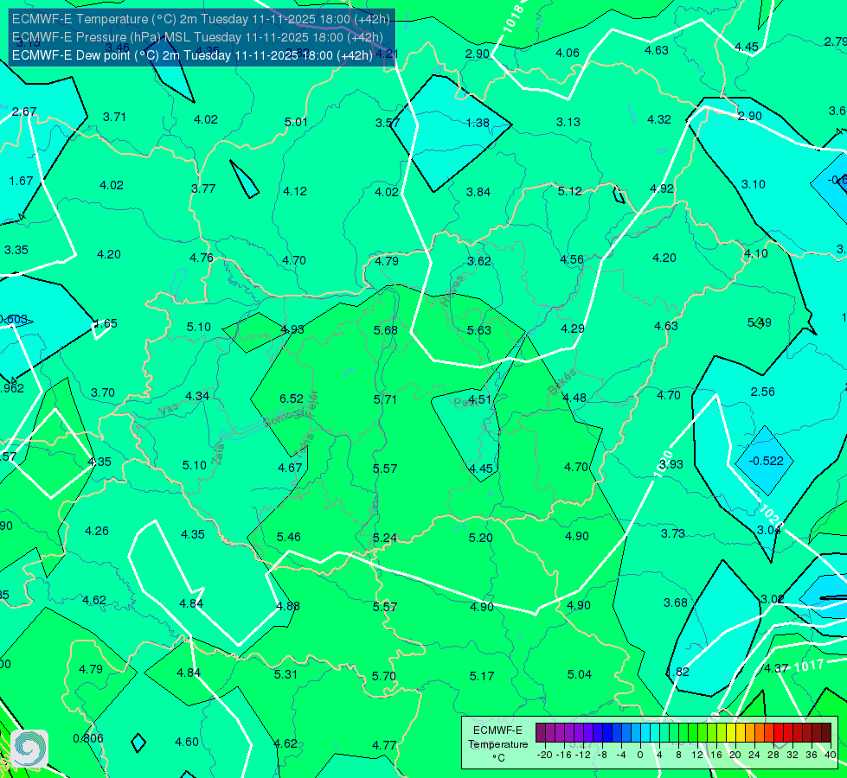
Task: Click the 3.71 value on the map
Action: (x=114, y=118)
